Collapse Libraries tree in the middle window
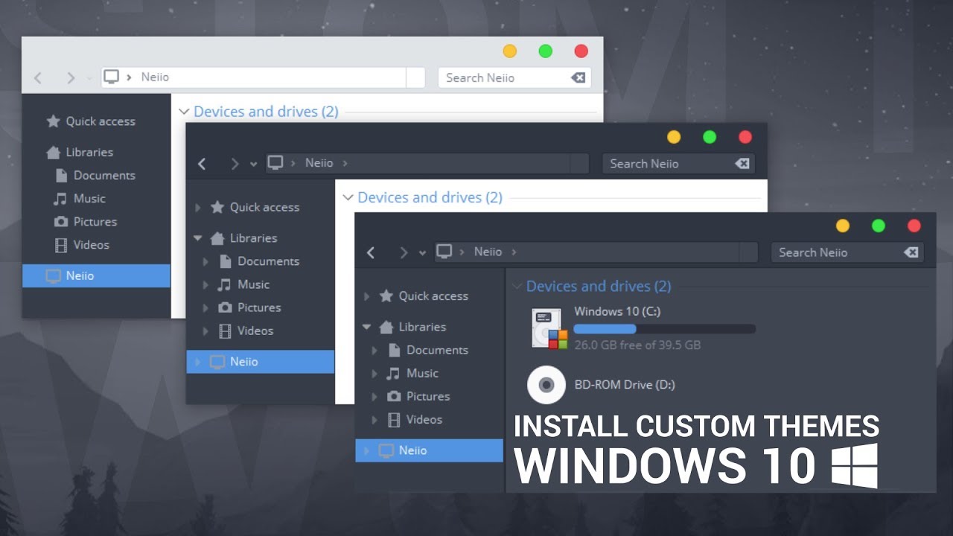Image resolution: width=953 pixels, height=536 pixels. pyautogui.click(x=197, y=238)
